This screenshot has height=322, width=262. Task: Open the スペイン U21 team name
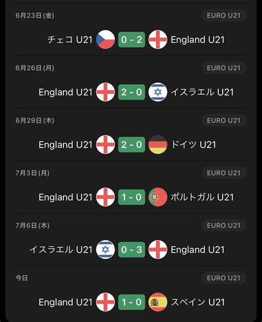pos(198,302)
